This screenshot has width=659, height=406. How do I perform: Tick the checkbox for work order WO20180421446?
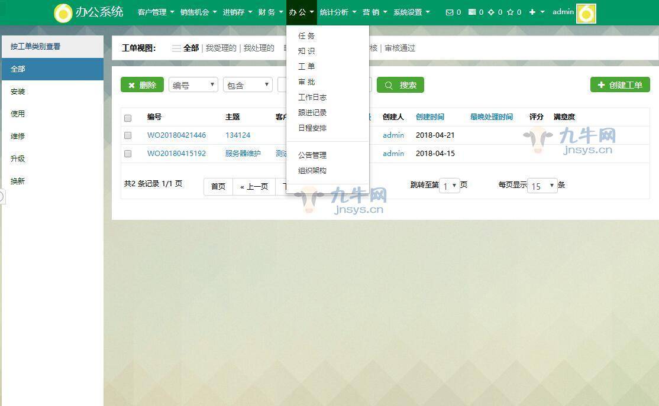click(128, 135)
